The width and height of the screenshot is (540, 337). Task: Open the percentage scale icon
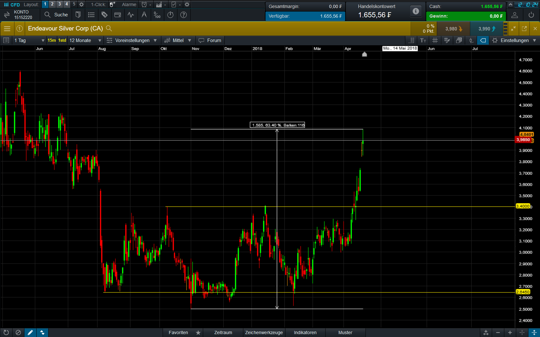157,15
